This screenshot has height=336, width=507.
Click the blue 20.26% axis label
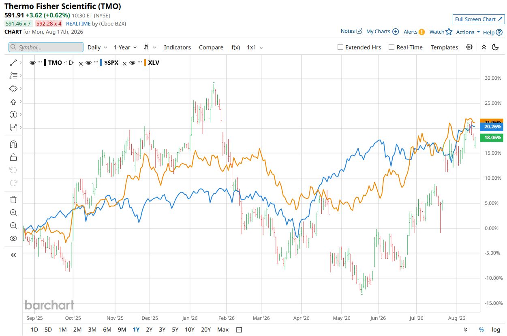coord(492,127)
